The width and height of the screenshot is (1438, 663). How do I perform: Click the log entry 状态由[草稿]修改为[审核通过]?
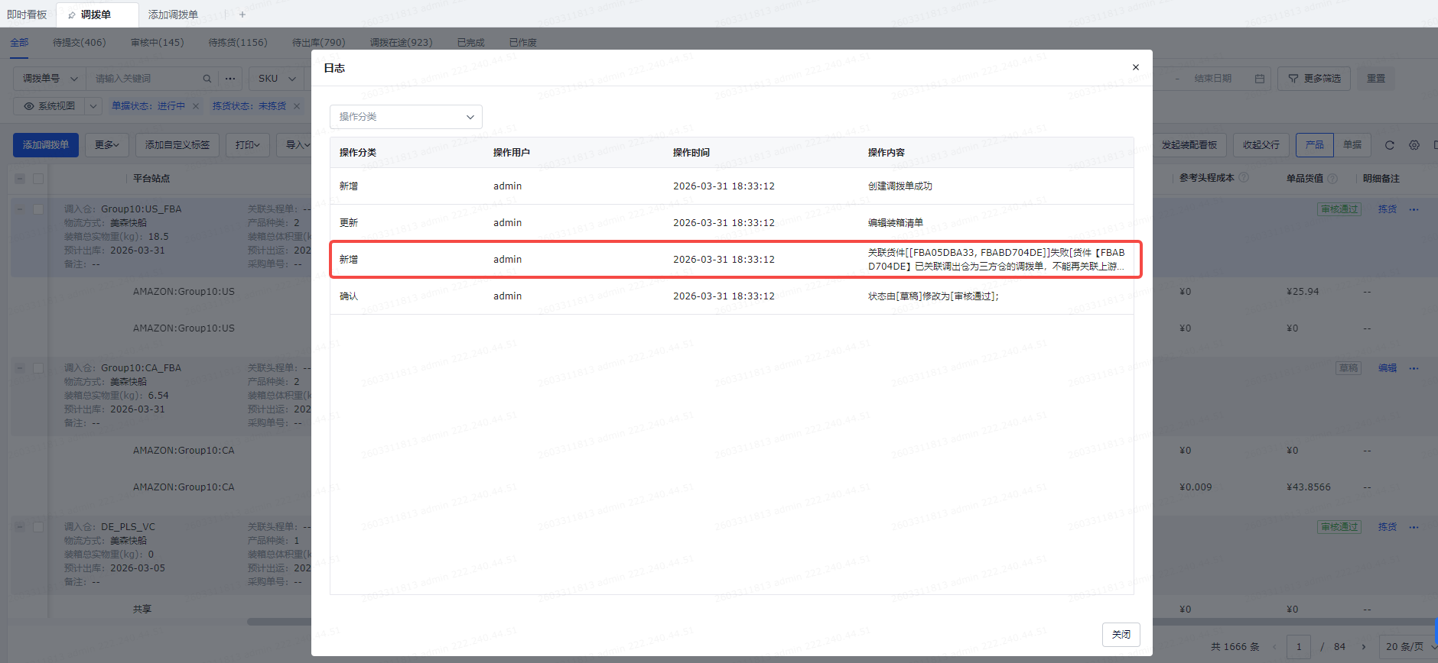[933, 296]
